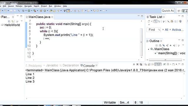Open the Window menu
The width and height of the screenshot is (188, 106).
(58, 6)
